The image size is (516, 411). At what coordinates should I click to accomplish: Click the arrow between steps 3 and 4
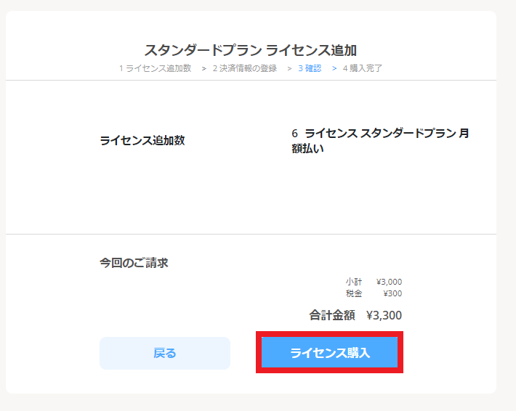pos(334,68)
